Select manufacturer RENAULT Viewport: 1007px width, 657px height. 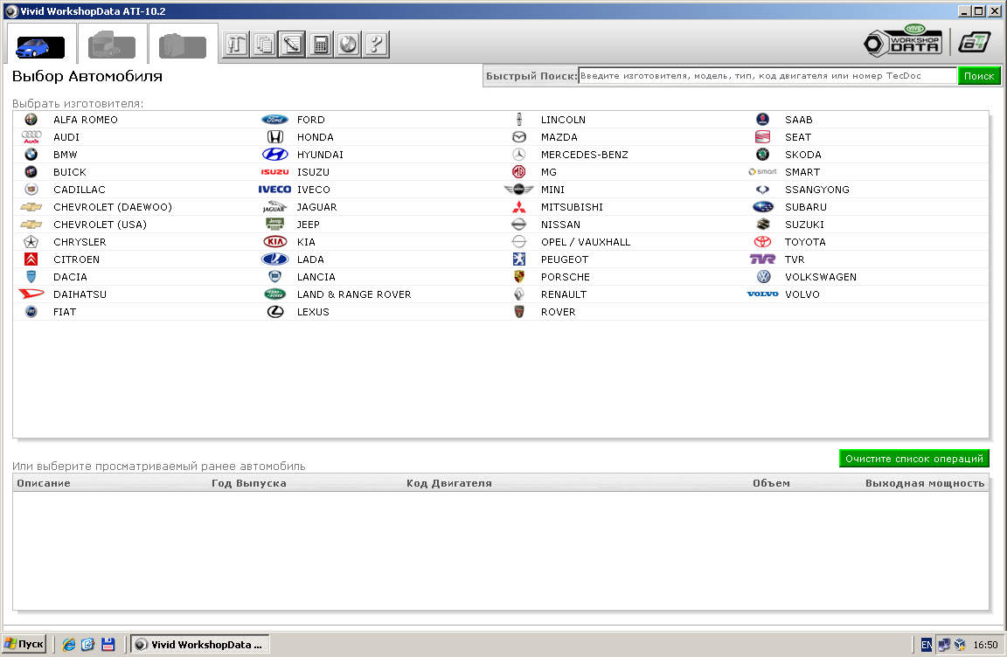click(564, 294)
